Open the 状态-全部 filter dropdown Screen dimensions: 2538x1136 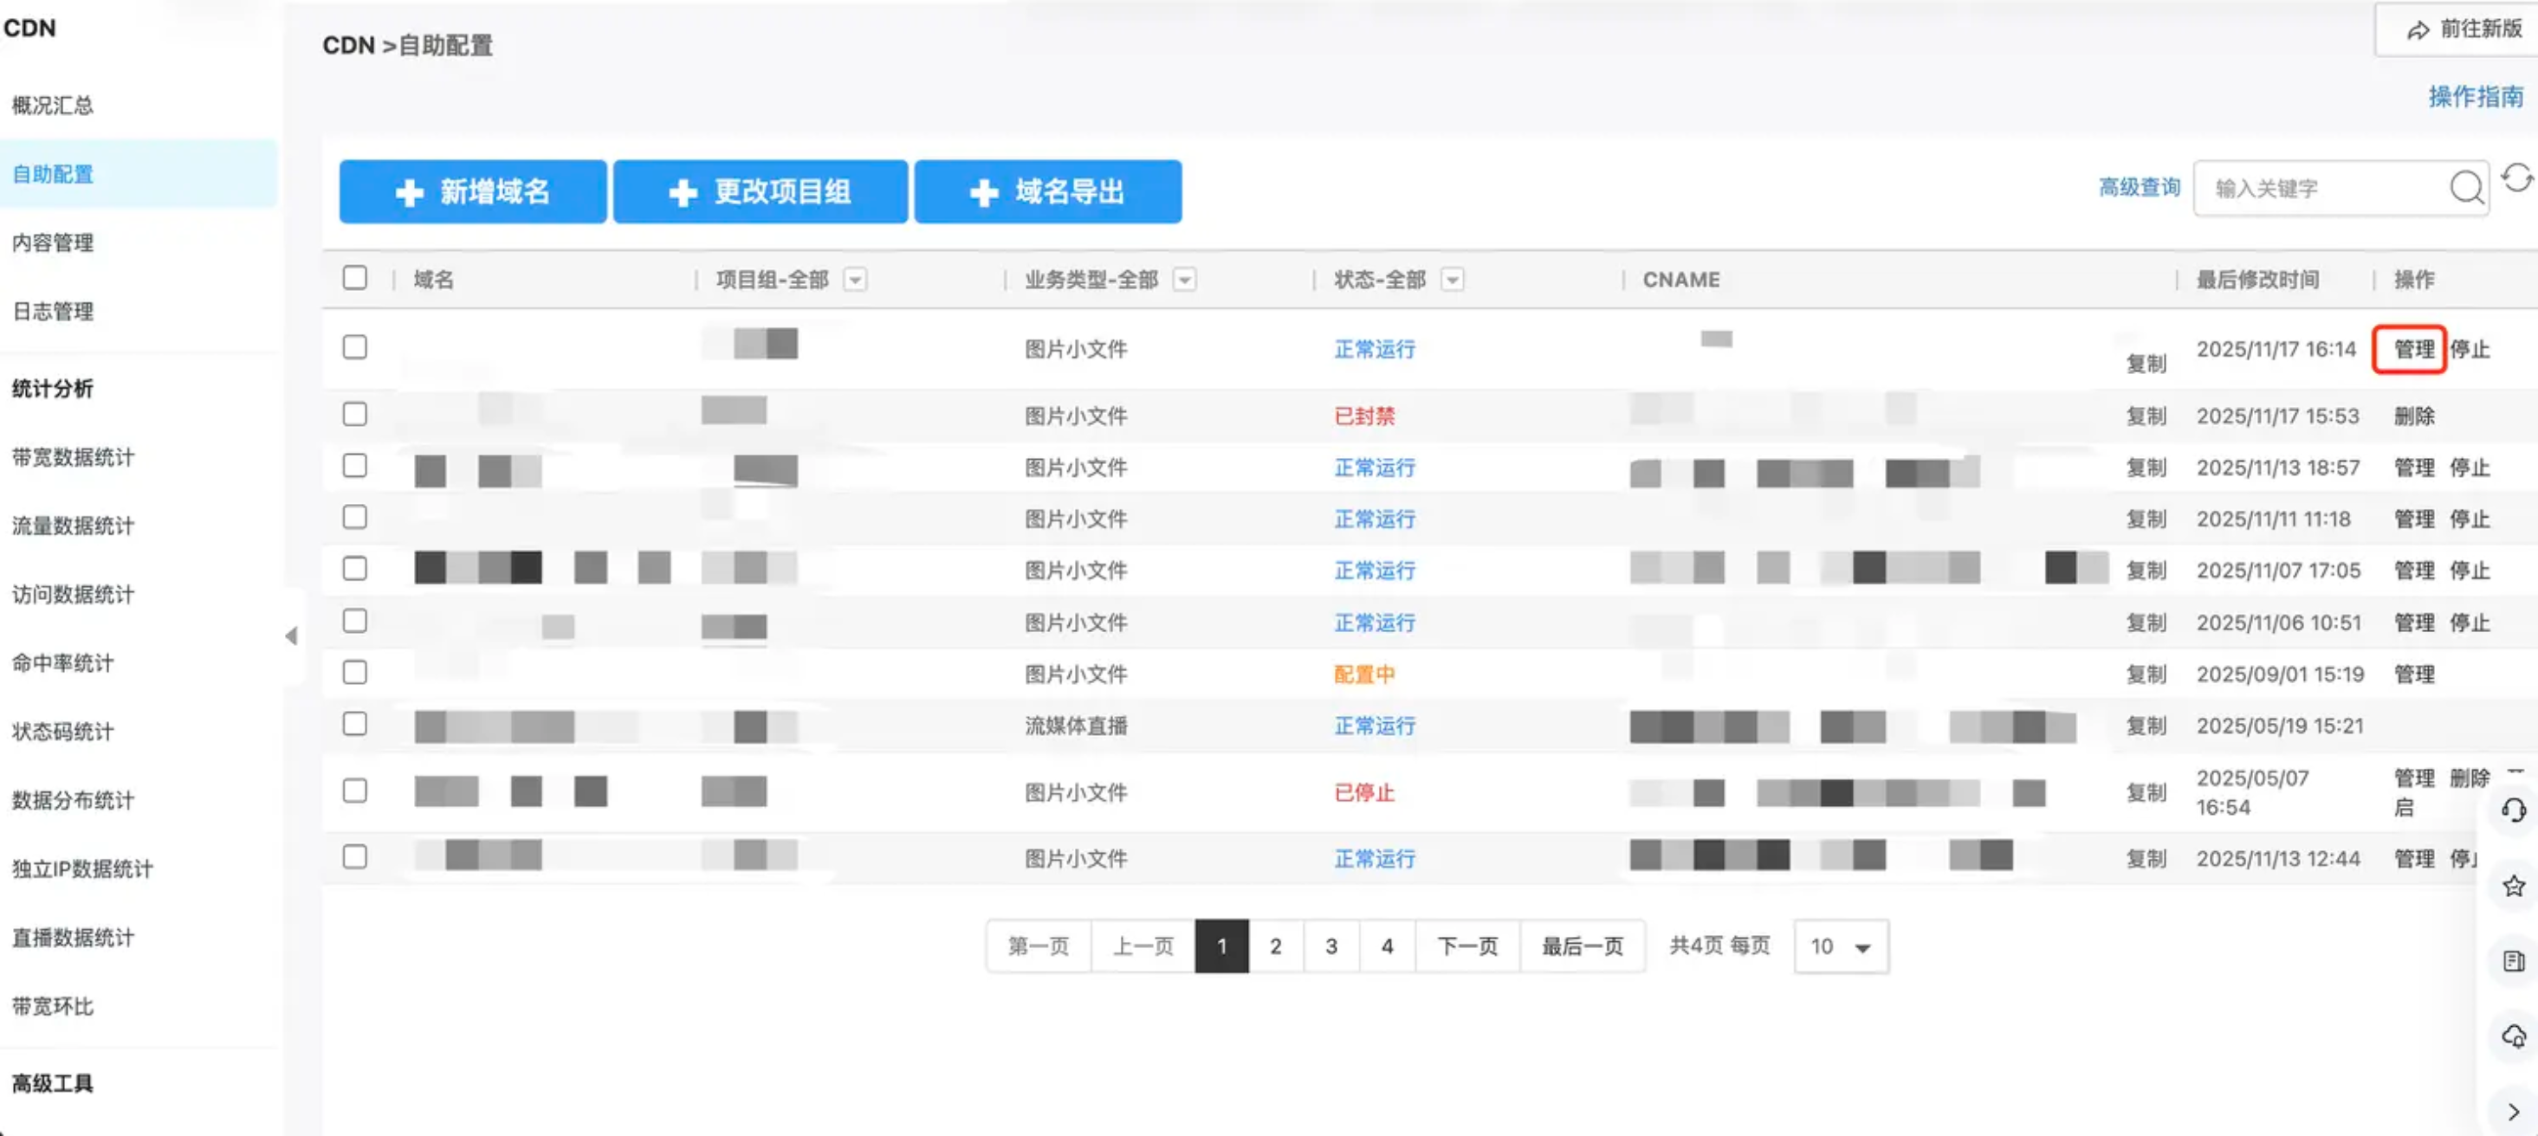(x=1451, y=280)
